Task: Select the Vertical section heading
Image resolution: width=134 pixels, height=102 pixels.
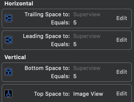Action: coord(15,57)
